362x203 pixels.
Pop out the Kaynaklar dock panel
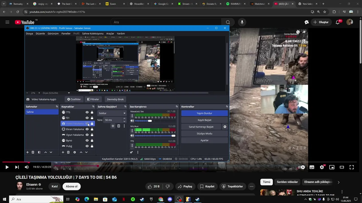pyautogui.click(x=93, y=107)
